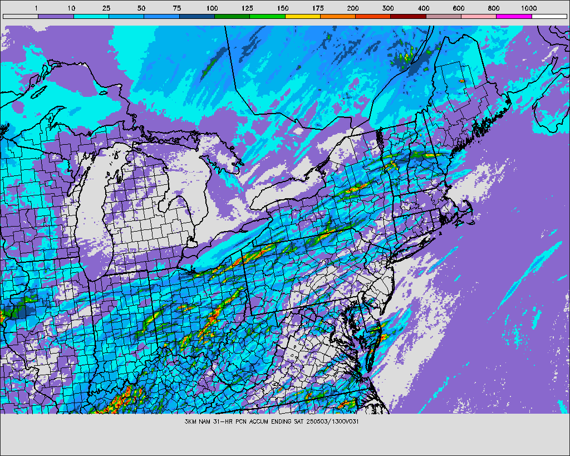The width and height of the screenshot is (570, 456).
Task: Select the legend value "125"
Action: 247,8
